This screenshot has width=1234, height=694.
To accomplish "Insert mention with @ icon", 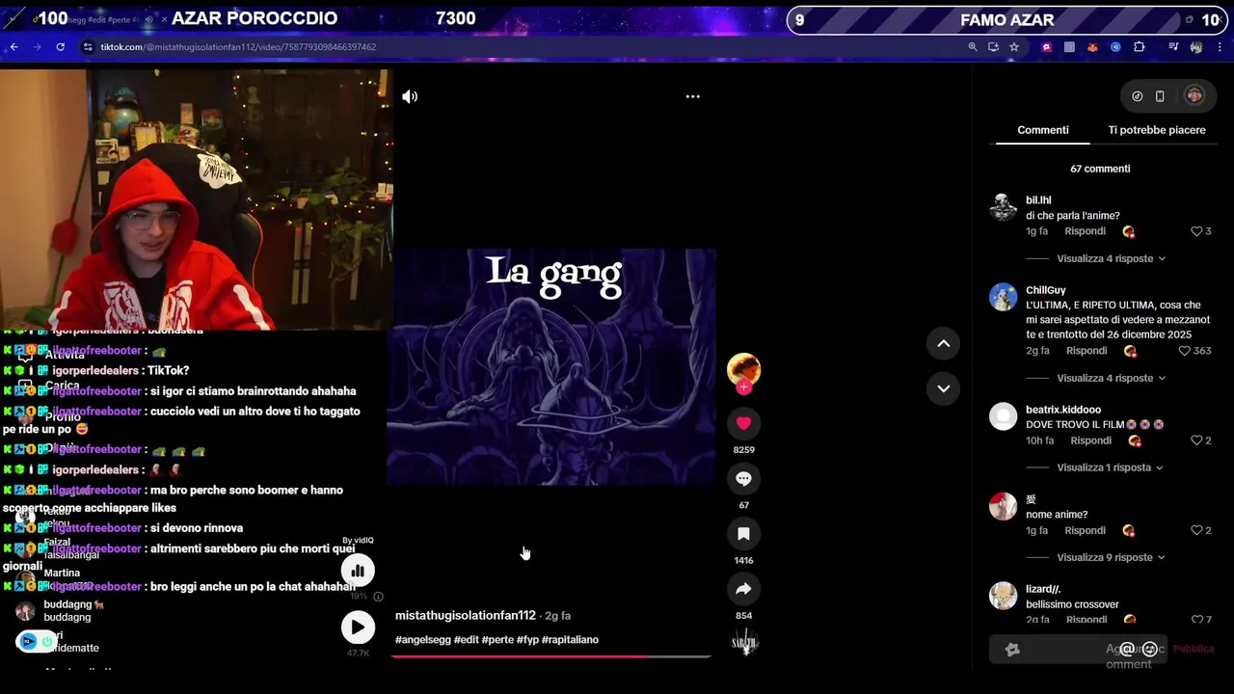I will (x=1126, y=650).
